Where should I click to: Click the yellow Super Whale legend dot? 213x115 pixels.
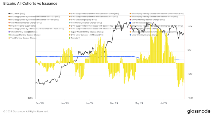coord(70,32)
